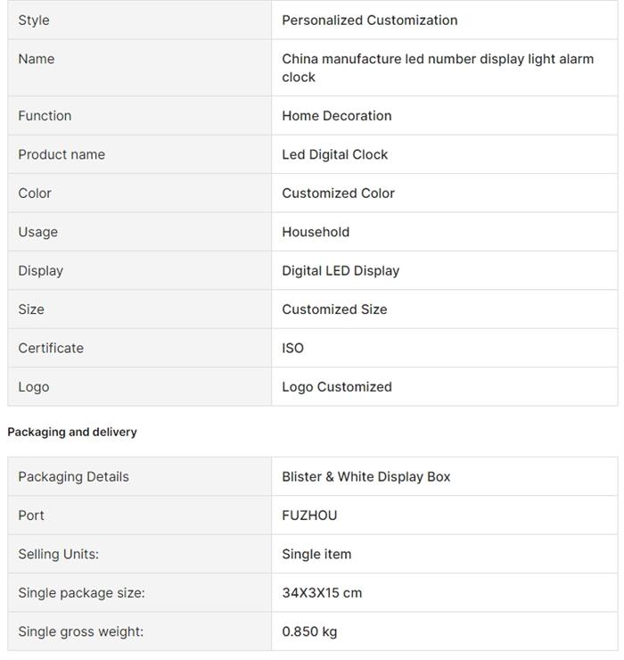Image resolution: width=624 pixels, height=660 pixels.
Task: Select the 'Single item' selling units value
Action: tap(316, 555)
